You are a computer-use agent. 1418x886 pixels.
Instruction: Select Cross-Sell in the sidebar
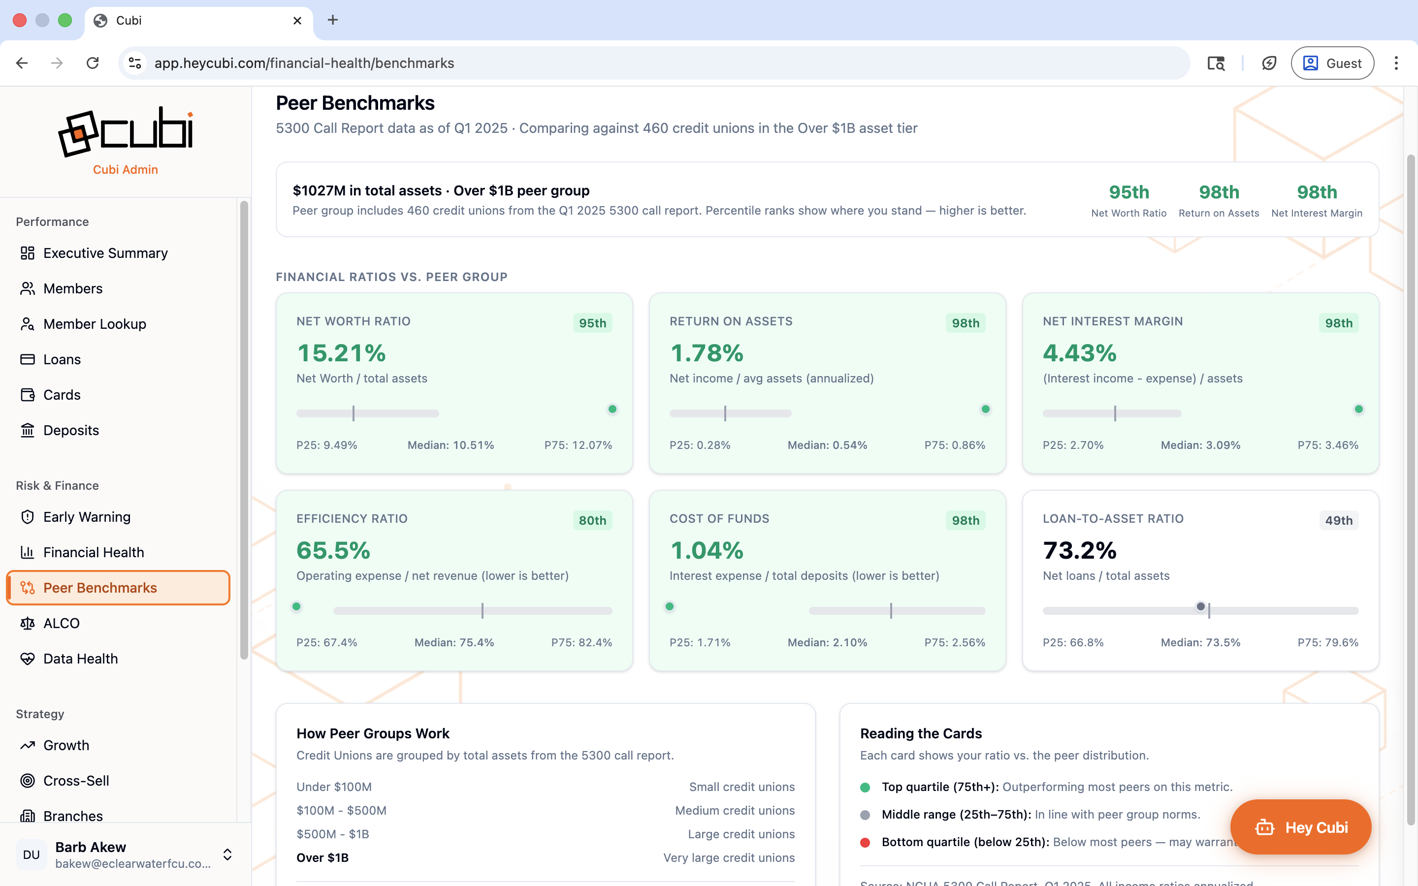(76, 781)
